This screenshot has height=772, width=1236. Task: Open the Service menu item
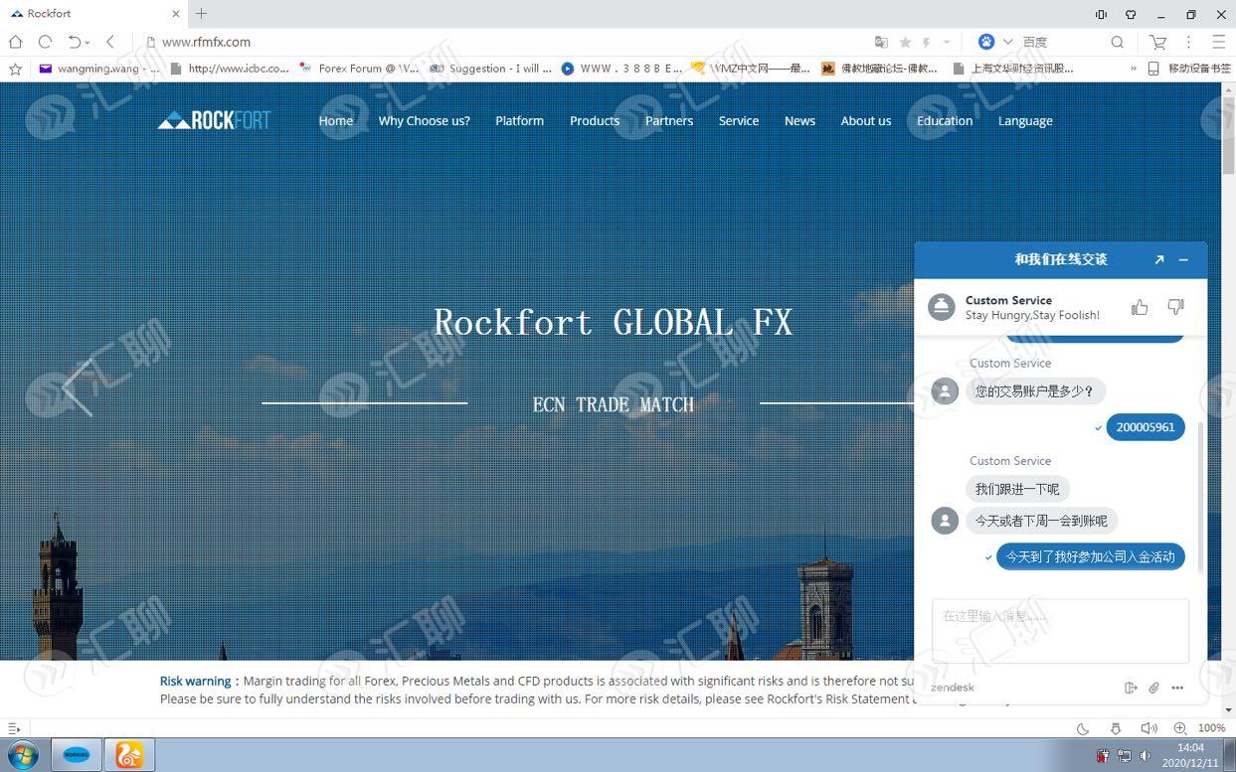tap(739, 121)
